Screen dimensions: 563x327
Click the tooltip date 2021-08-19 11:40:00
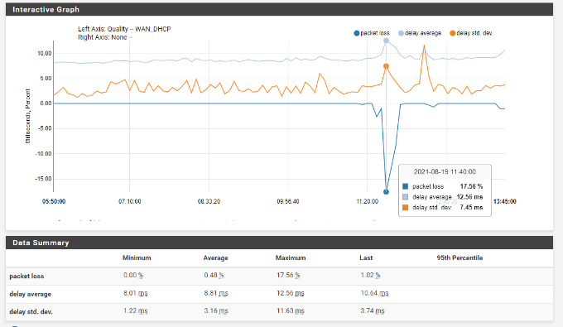pyautogui.click(x=445, y=171)
